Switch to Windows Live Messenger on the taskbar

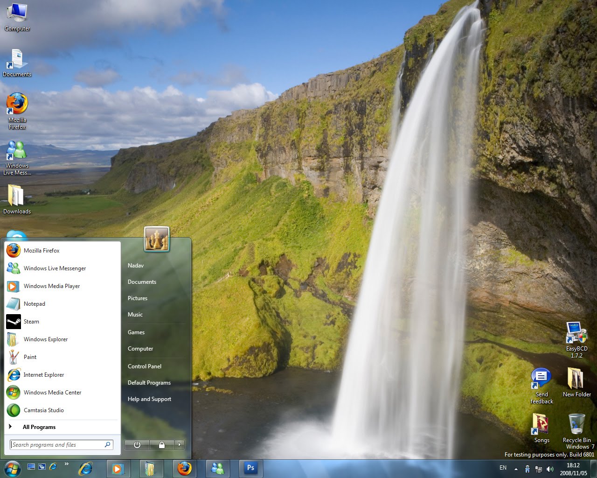point(218,468)
